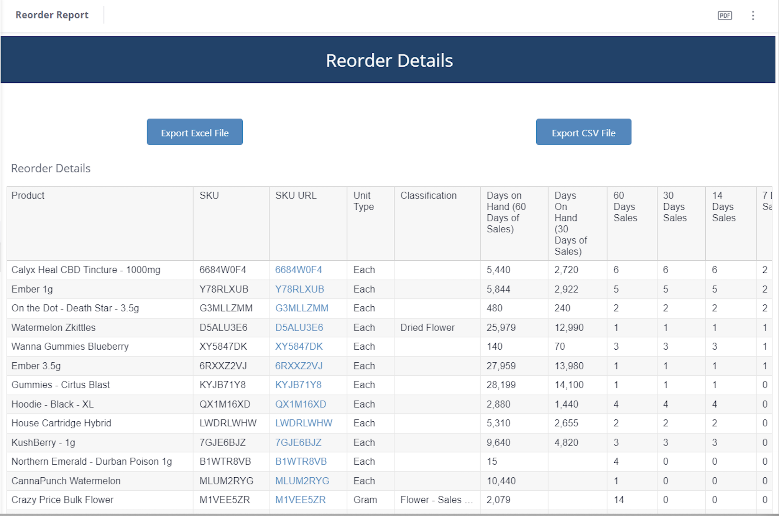Click Export CSV File button
The width and height of the screenshot is (779, 516).
pos(583,132)
